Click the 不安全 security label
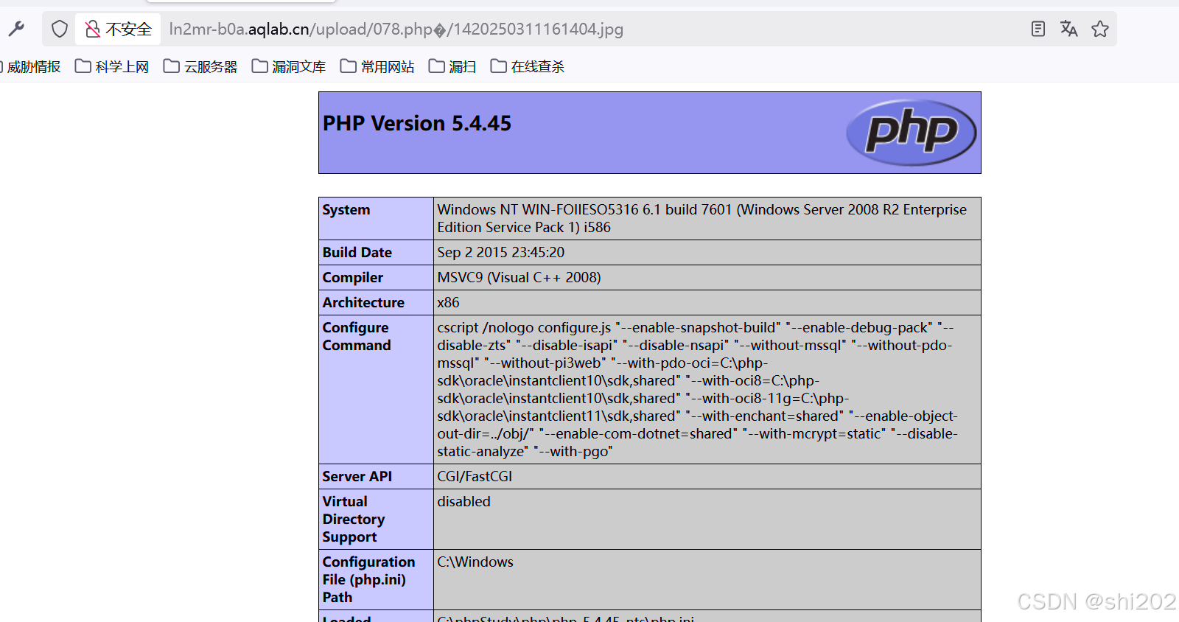The width and height of the screenshot is (1179, 622). tap(128, 29)
